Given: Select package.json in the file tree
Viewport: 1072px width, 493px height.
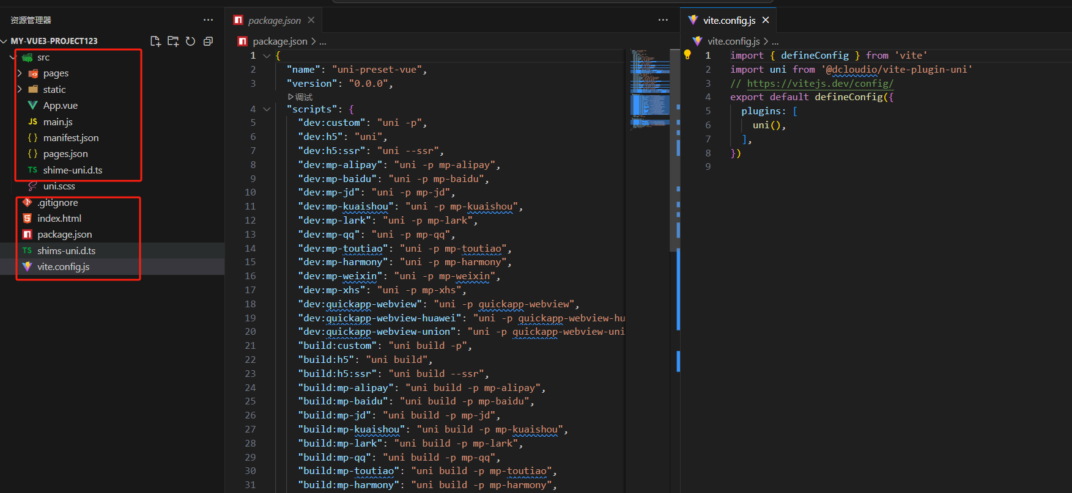Looking at the screenshot, I should (65, 235).
